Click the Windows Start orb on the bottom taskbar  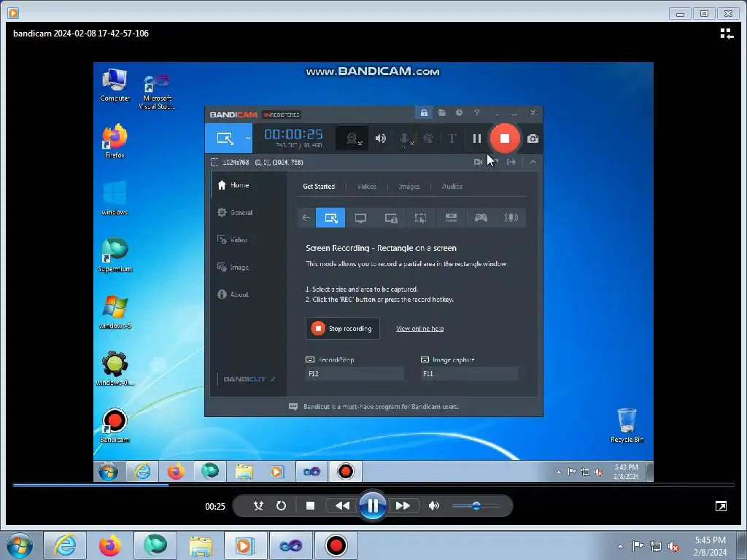20,545
